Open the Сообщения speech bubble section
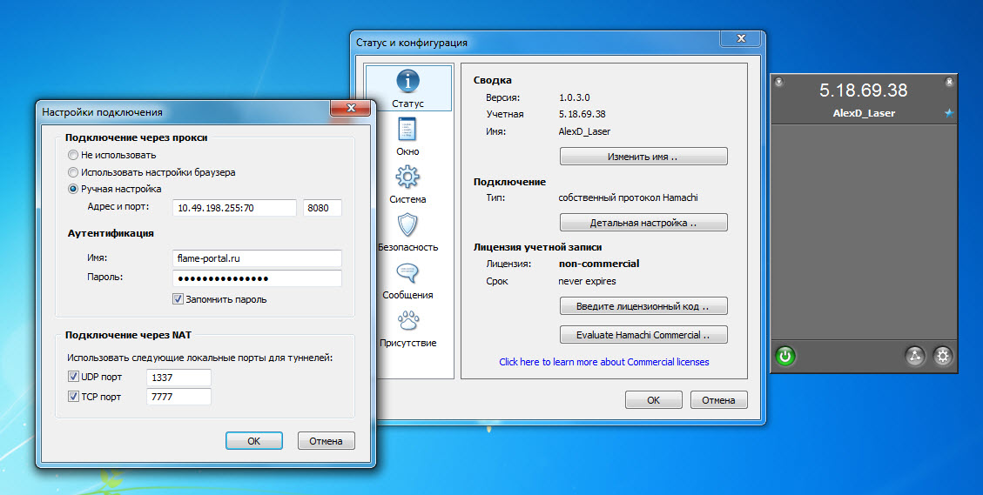This screenshot has height=495, width=983. [x=407, y=272]
